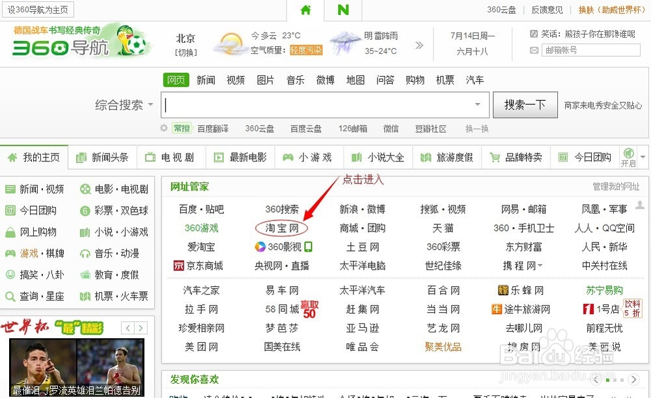The width and height of the screenshot is (651, 398).
Task: Click 管理我的网址 link
Action: click(616, 187)
